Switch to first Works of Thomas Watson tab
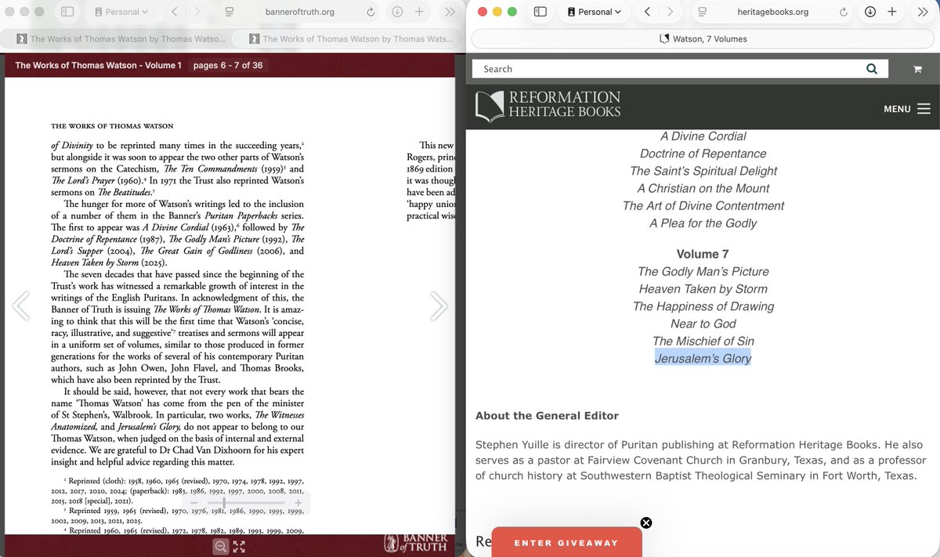The width and height of the screenshot is (940, 557). point(120,38)
